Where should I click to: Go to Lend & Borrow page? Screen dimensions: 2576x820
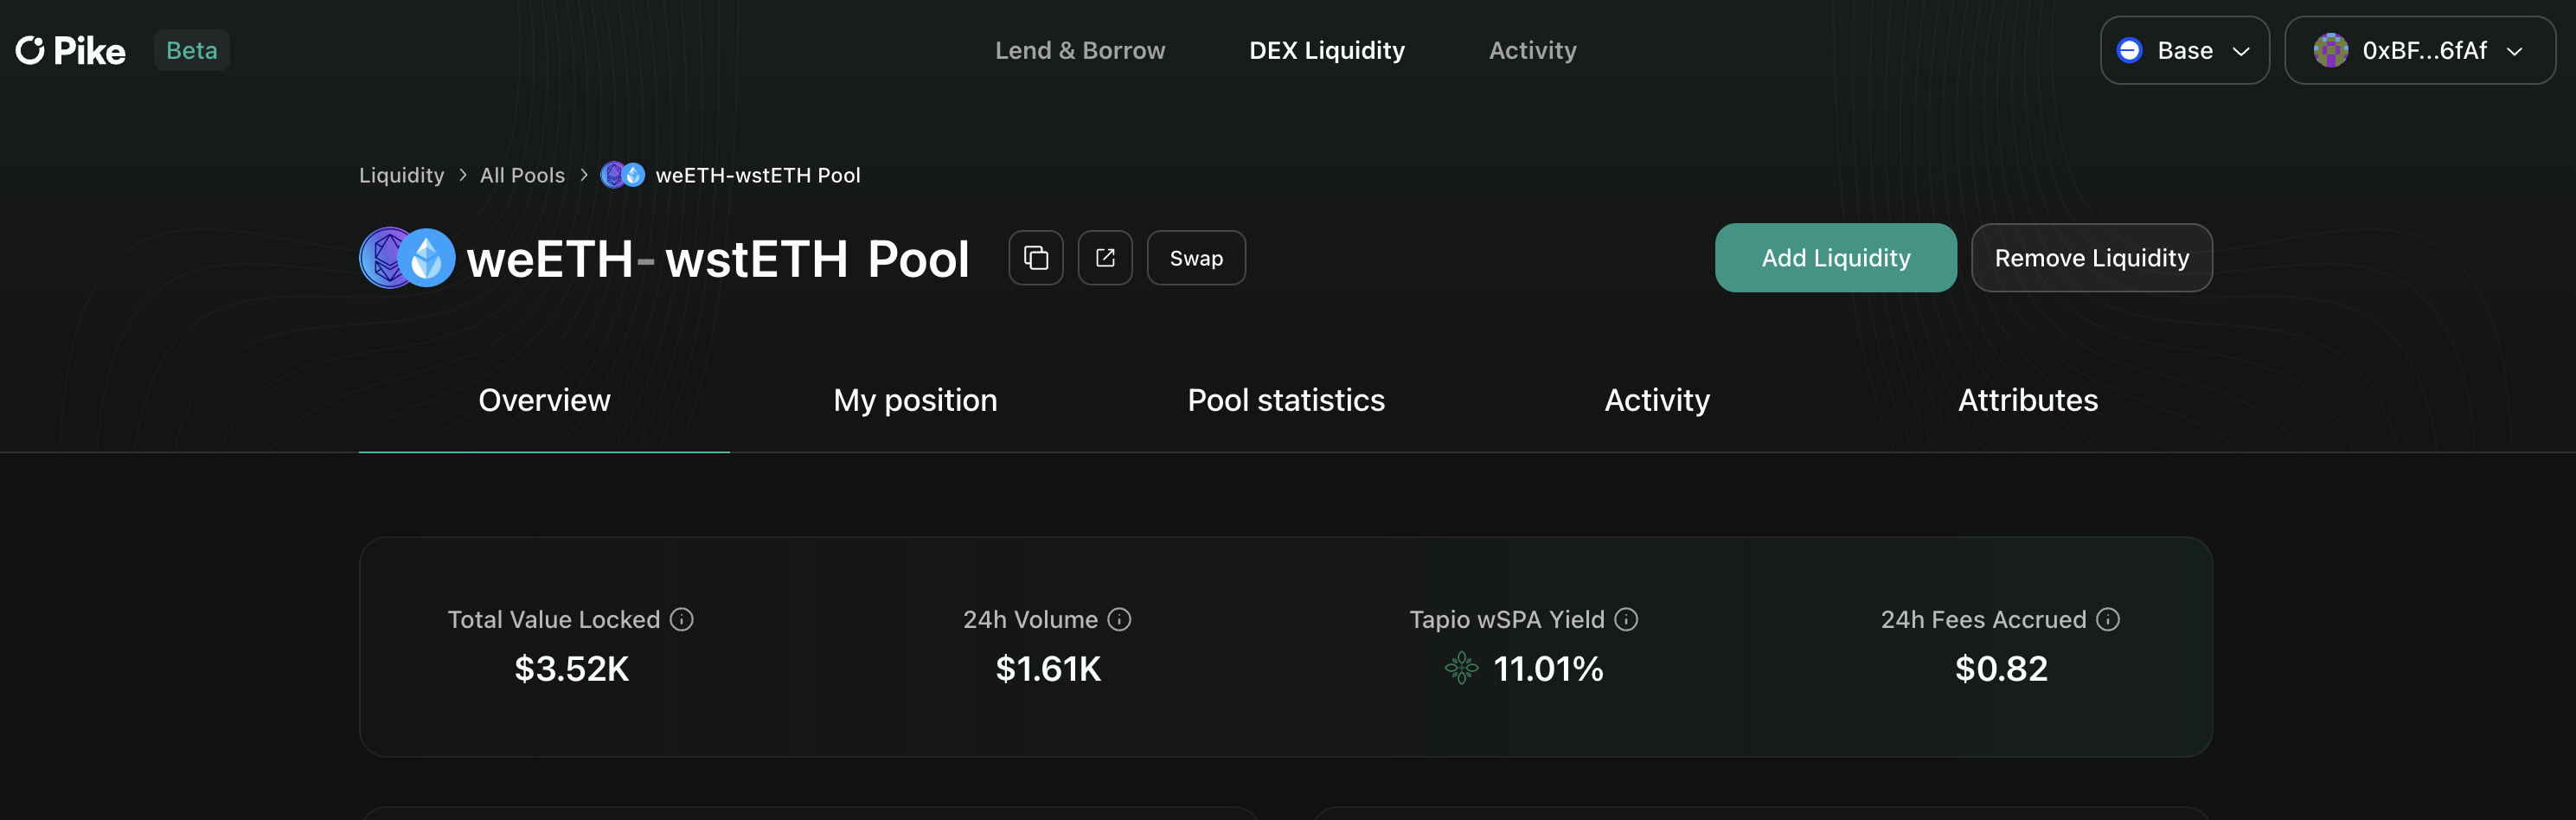pyautogui.click(x=1080, y=50)
